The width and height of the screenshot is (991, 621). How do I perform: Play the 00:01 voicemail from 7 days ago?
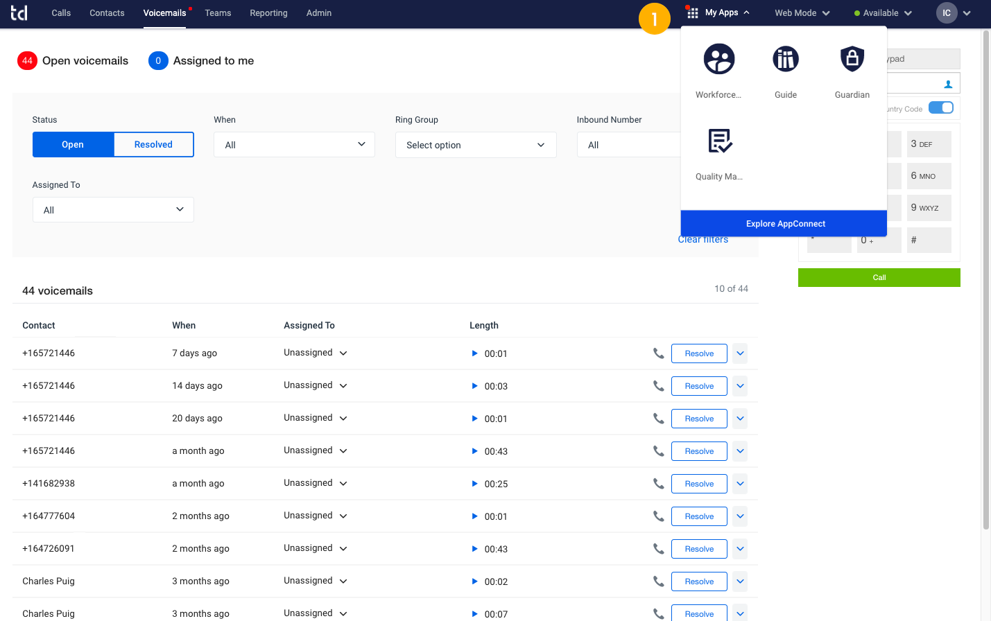point(474,353)
